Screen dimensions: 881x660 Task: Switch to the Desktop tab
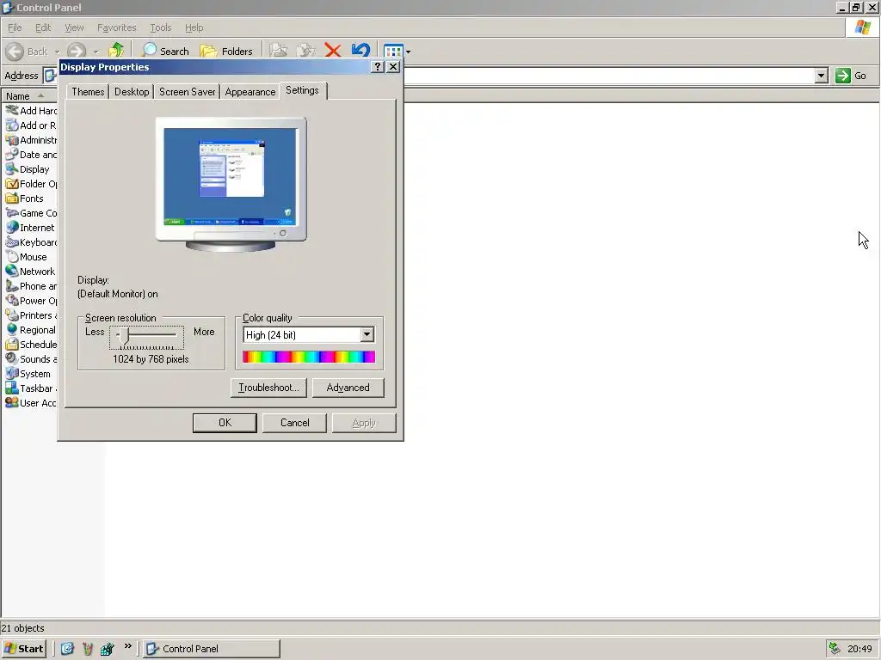click(132, 91)
